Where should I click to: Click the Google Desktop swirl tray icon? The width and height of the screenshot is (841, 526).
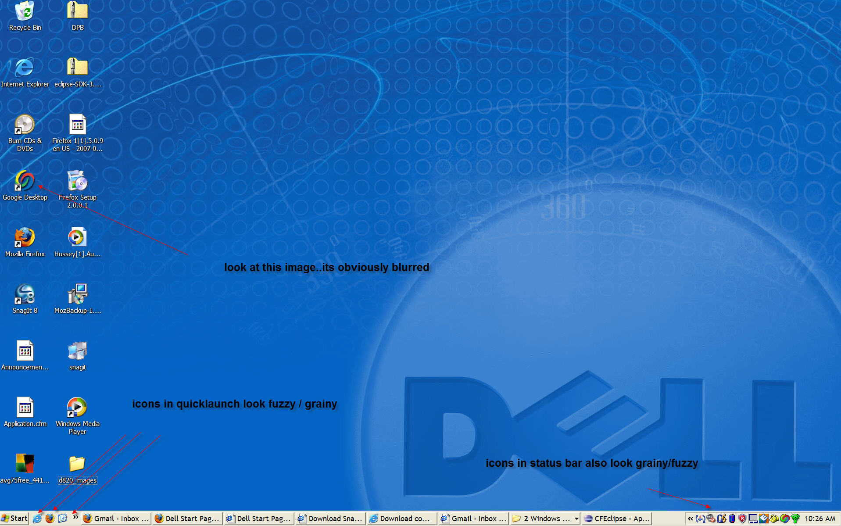point(785,519)
